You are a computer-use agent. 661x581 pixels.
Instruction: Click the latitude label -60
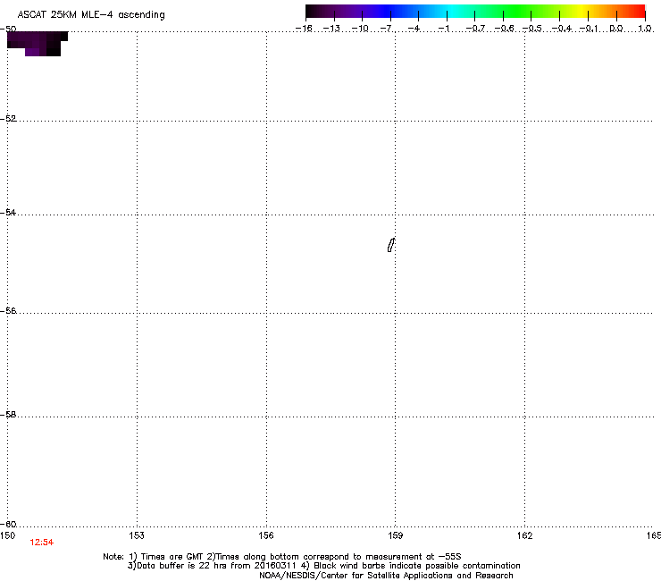coord(8,524)
